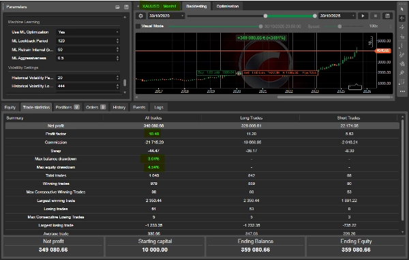
Task: Stop the backtest with stop button
Action: click(376, 16)
